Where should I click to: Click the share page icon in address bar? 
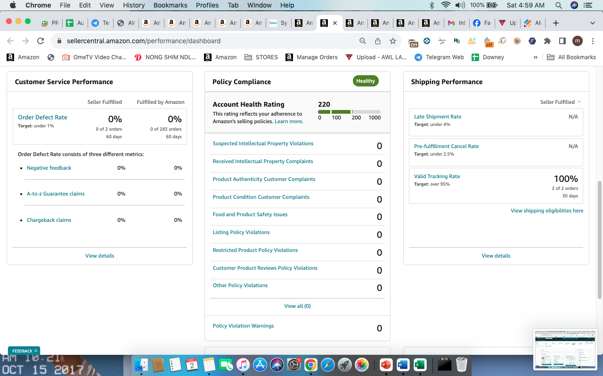[378, 41]
